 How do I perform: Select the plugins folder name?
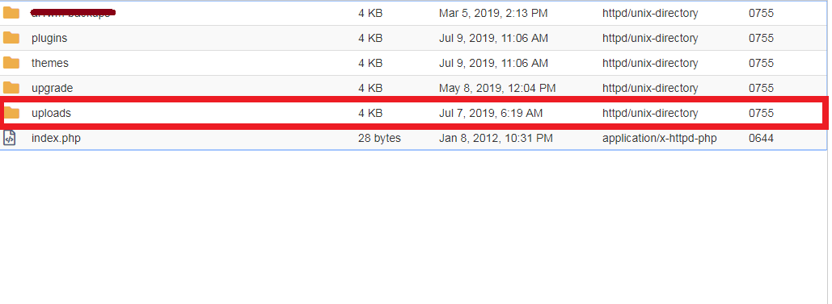pyautogui.click(x=49, y=39)
